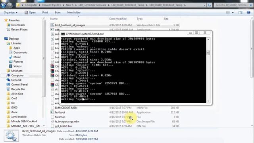This screenshot has width=254, height=143.
Task: Open Libraries in the navigation tree
Action: pyautogui.click(x=16, y=43)
